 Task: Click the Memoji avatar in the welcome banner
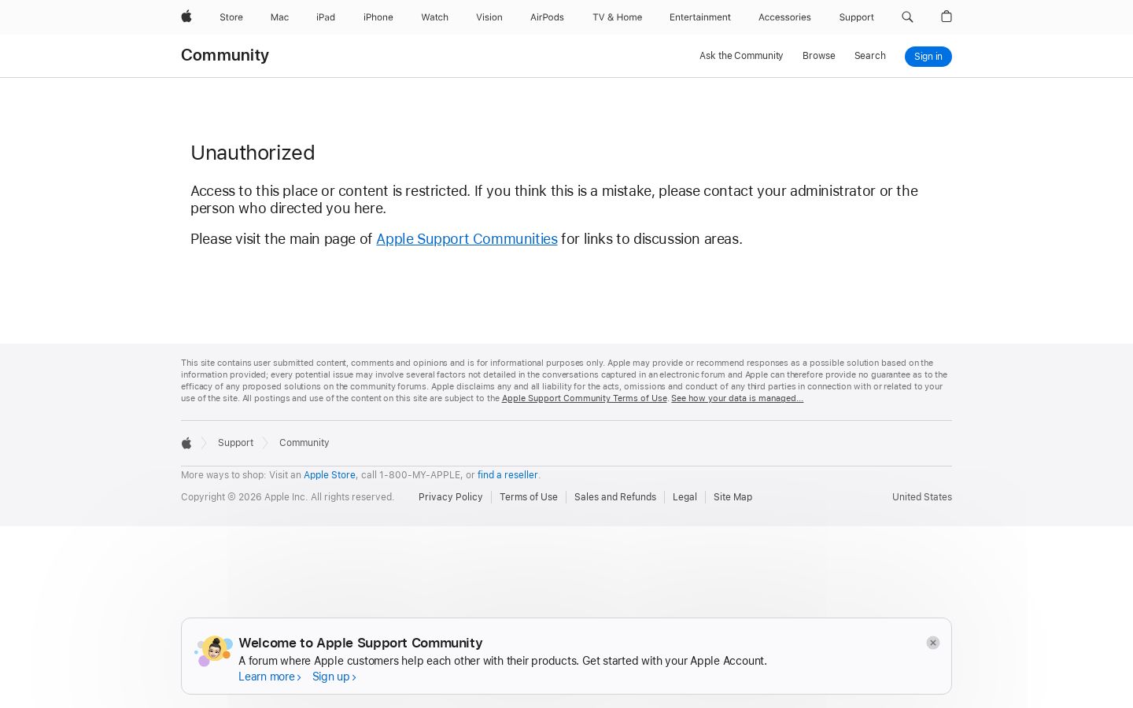(x=214, y=651)
